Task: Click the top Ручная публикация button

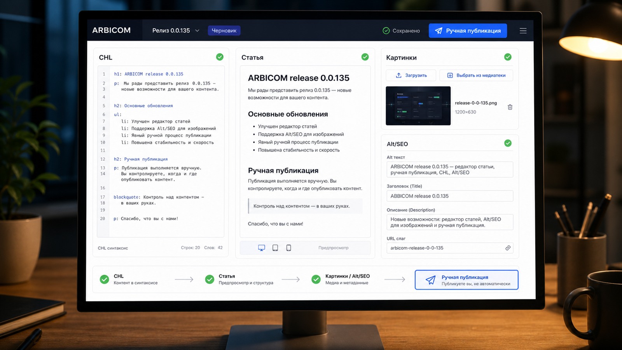Action: [468, 31]
